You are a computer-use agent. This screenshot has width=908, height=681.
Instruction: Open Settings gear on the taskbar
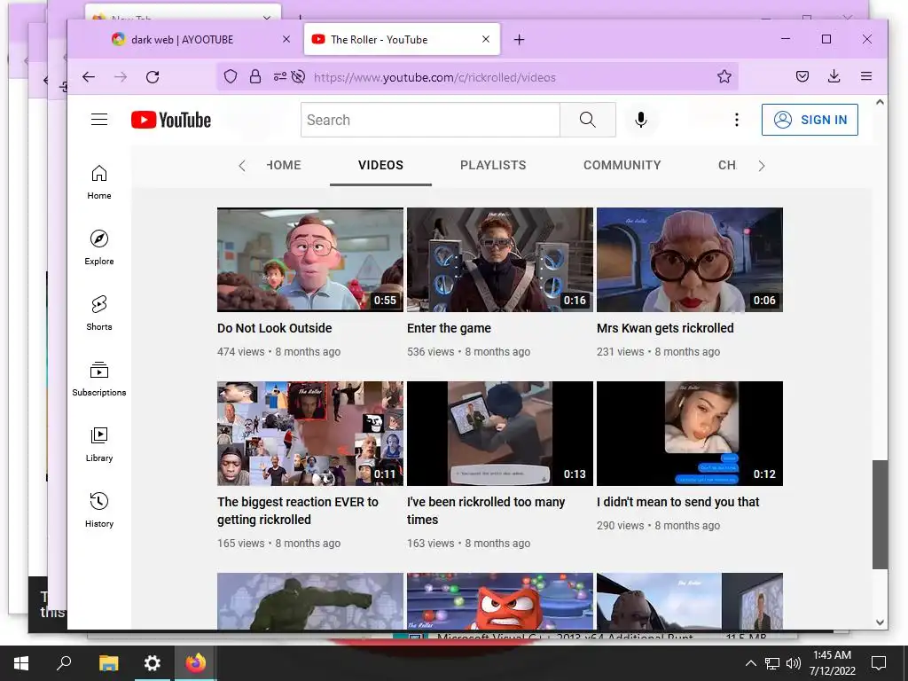coord(153,663)
